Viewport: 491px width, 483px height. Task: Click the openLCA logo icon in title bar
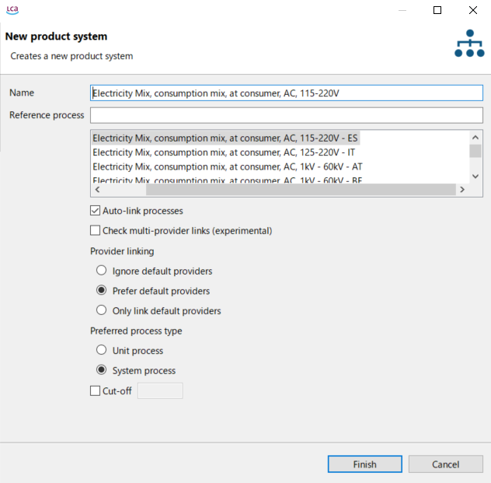tap(12, 9)
